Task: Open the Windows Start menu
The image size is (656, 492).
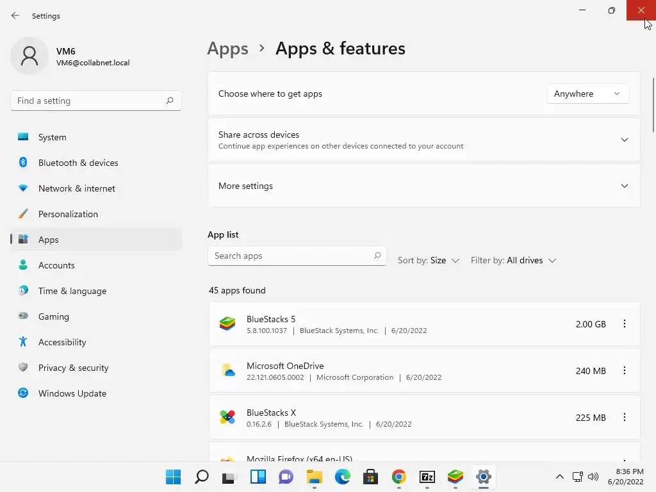Action: point(173,477)
